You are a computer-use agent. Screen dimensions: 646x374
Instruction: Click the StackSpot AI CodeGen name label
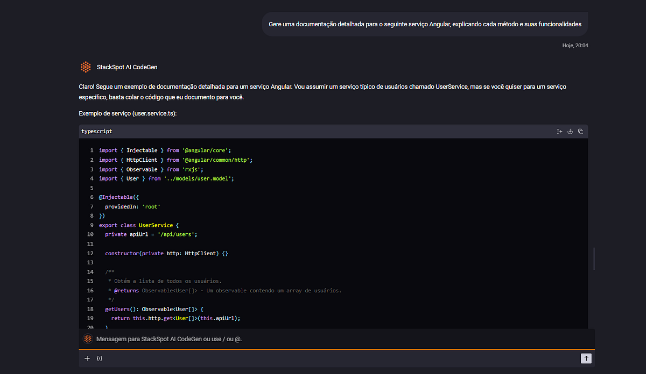coord(127,67)
